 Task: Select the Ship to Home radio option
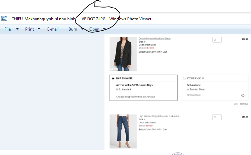pyautogui.click(x=113, y=78)
